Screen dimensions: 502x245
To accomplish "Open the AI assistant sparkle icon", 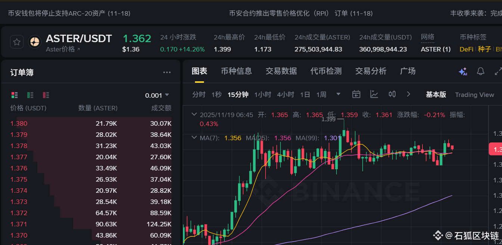I will 462,71.
